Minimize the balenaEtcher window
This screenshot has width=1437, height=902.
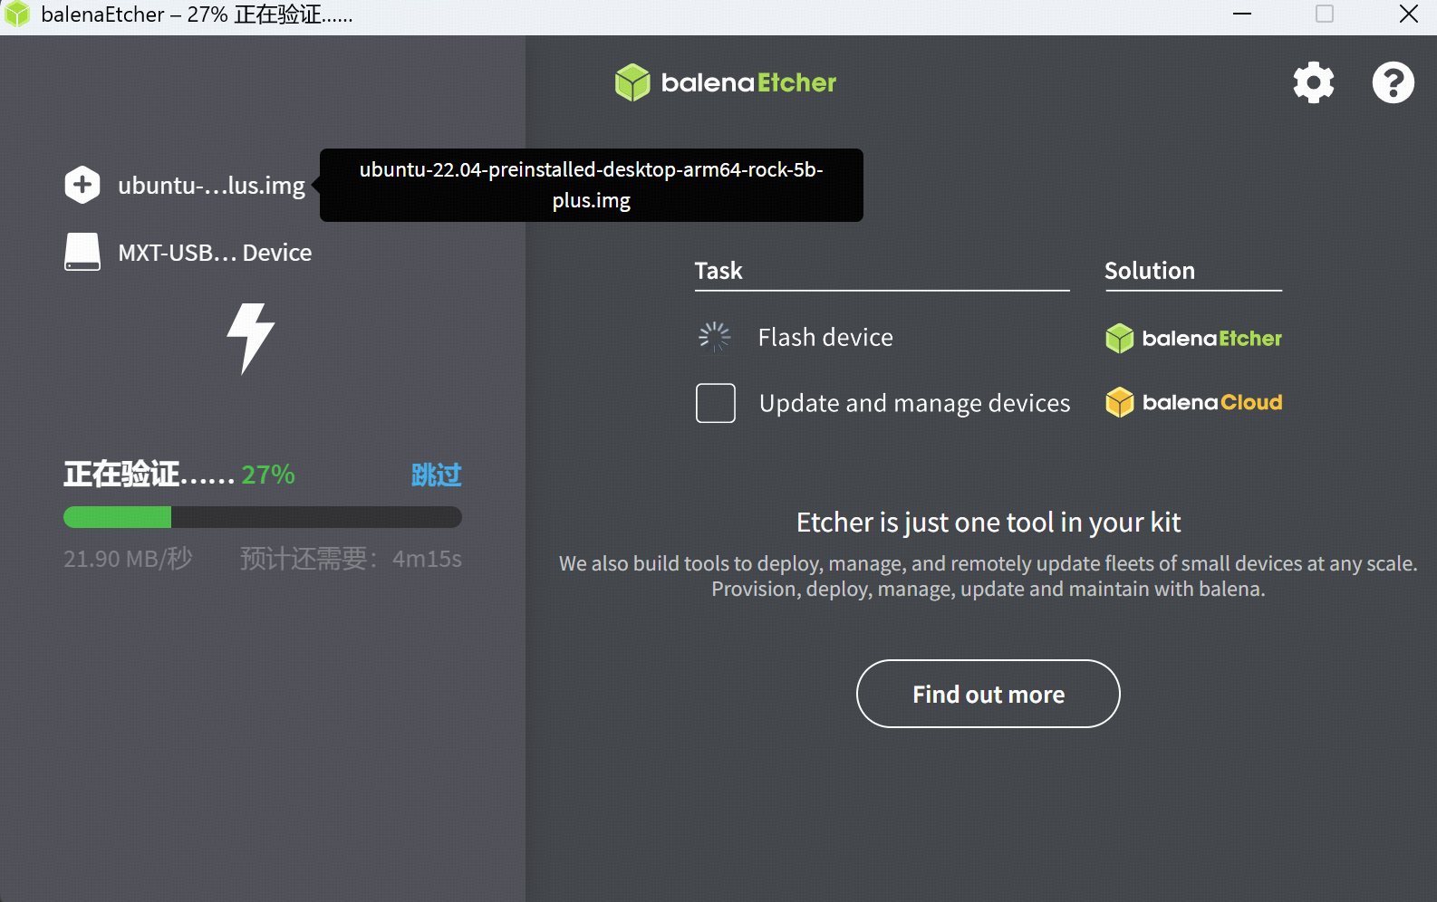(x=1242, y=14)
